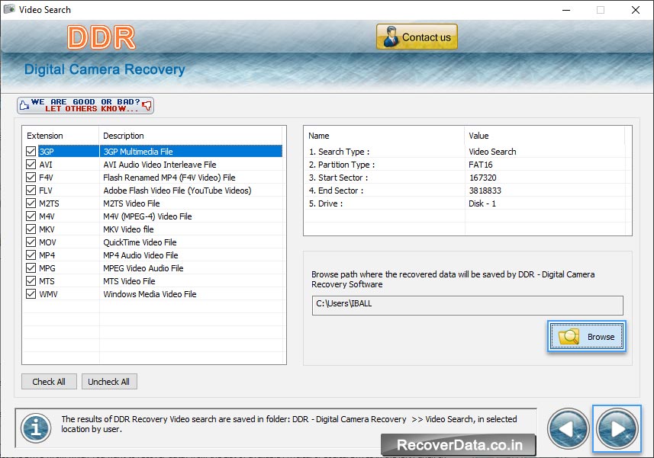The image size is (654, 458).
Task: Disable the M2TS extension checkbox
Action: coord(31,203)
